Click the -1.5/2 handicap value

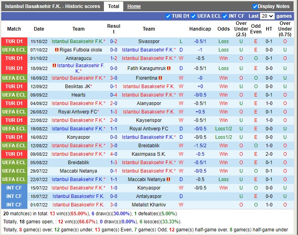(x=200, y=146)
